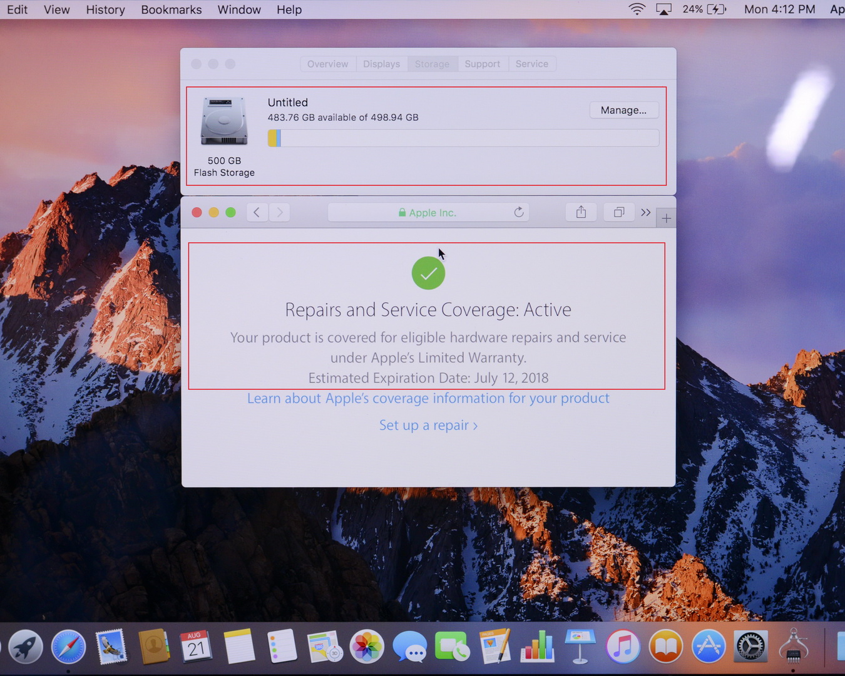
Task: Click the Set up a repair link
Action: coord(428,425)
